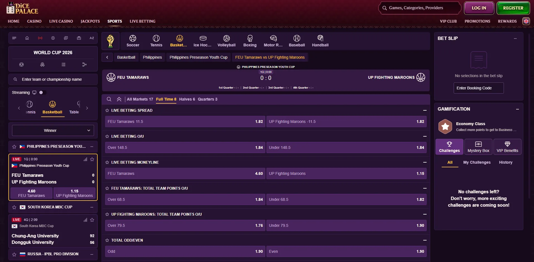
Task: Choose the Ice Hockey sport icon
Action: pos(203,41)
